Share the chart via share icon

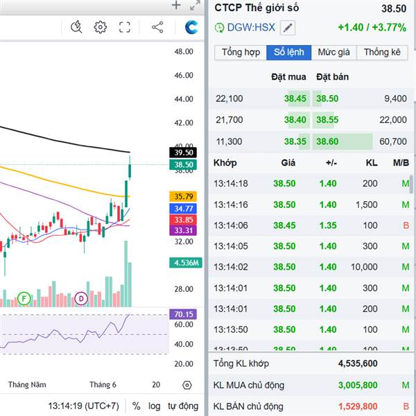pyautogui.click(x=157, y=27)
